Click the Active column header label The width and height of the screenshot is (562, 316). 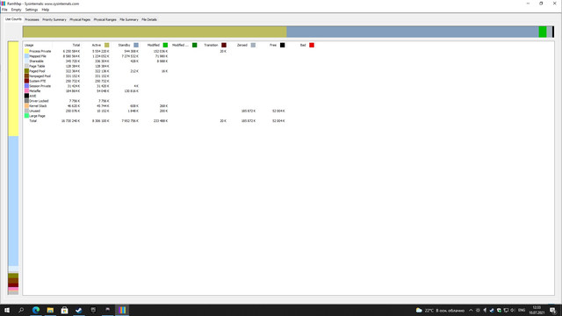pos(96,45)
